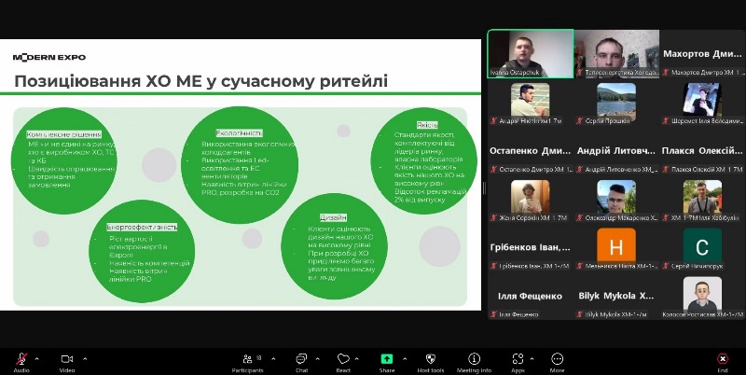Click muted mic icon by Андрій Литовченко ХМ name label
Image resolution: width=746 pixels, height=375 pixels.
(x=580, y=170)
